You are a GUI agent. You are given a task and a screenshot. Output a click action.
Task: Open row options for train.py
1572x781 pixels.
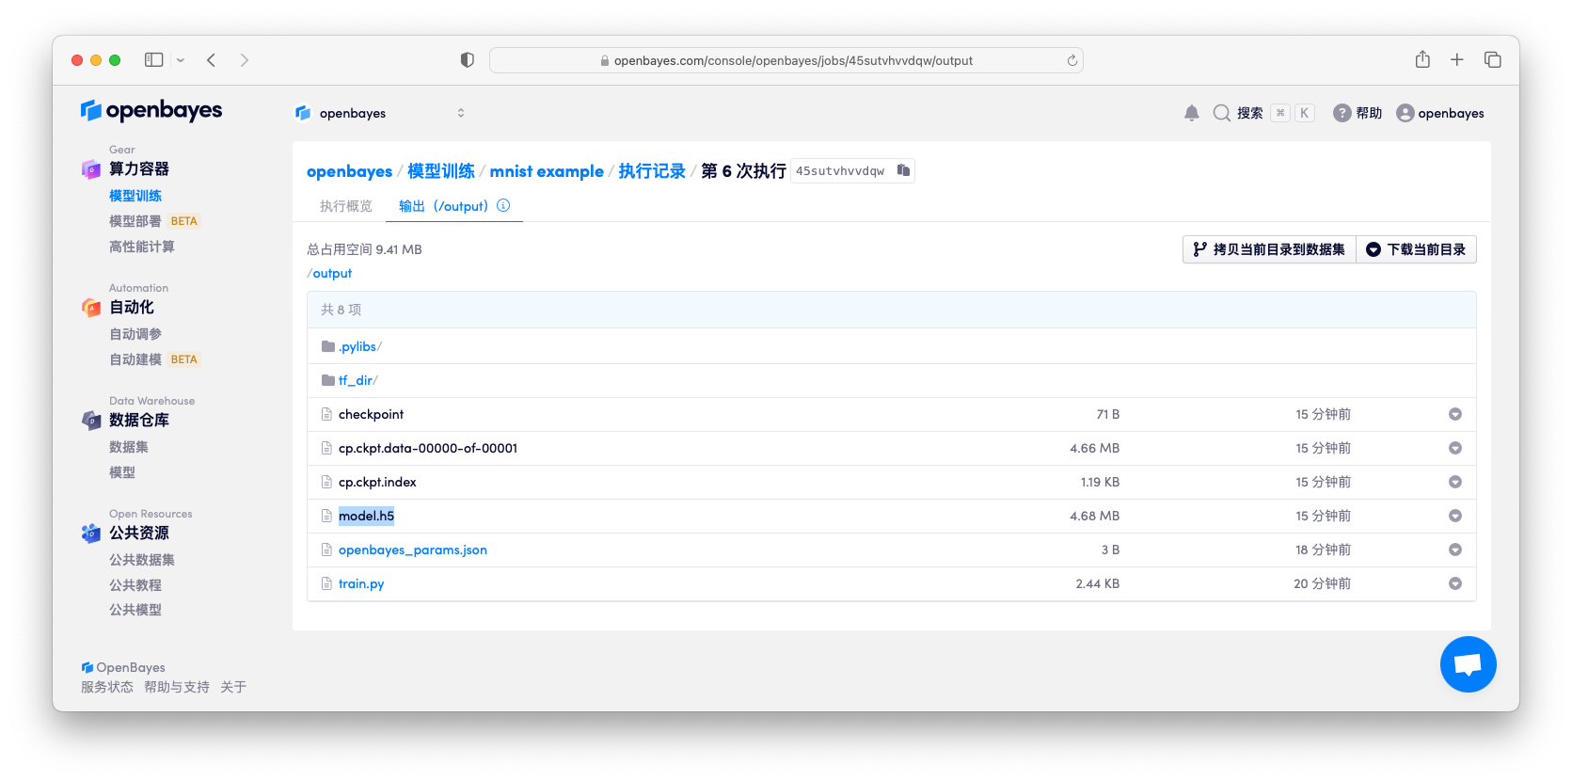pyautogui.click(x=1454, y=583)
